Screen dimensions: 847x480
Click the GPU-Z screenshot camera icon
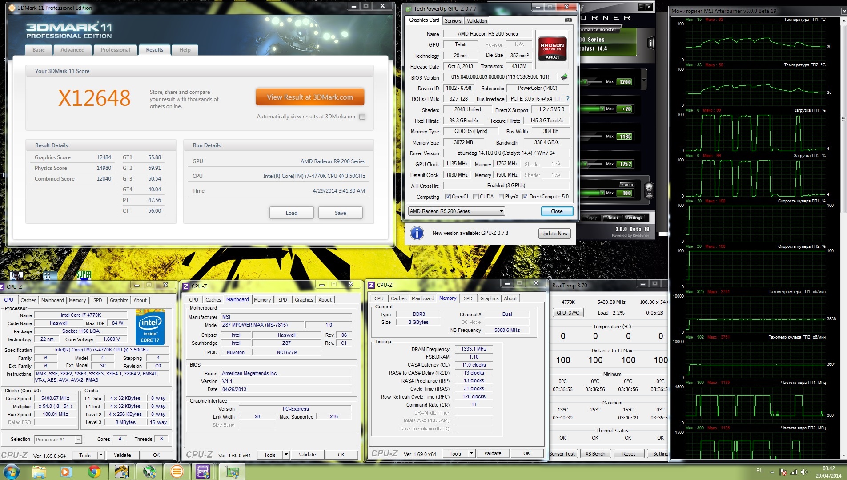point(568,20)
